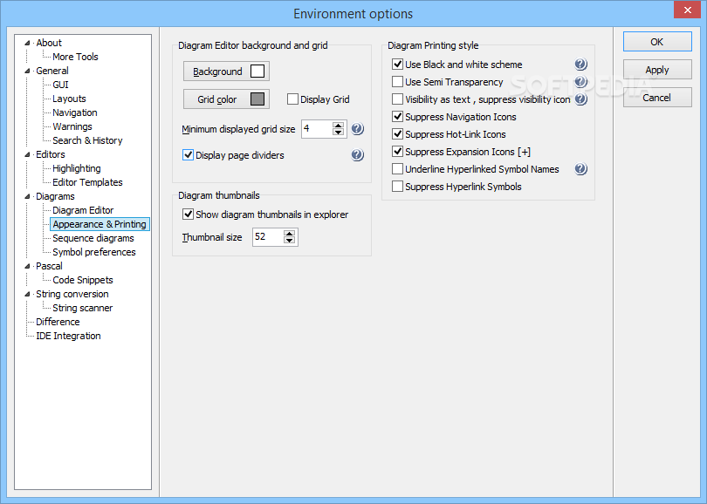Open help for Black and white scheme
The image size is (707, 504).
click(580, 65)
